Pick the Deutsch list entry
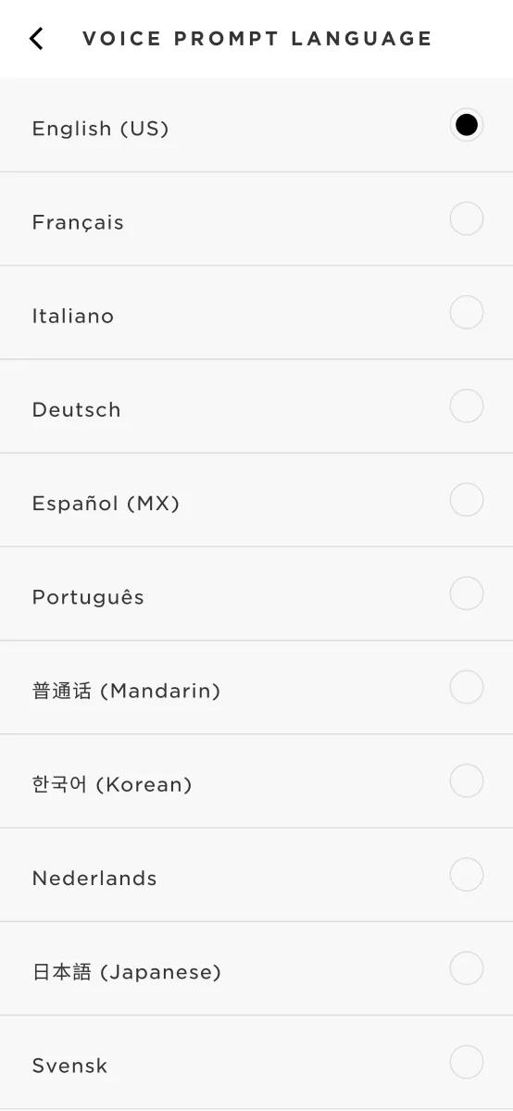Viewport: 513px width, 1111px height. 256,406
